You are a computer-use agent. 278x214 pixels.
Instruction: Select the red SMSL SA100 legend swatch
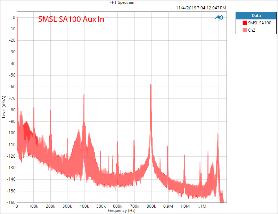pyautogui.click(x=245, y=23)
